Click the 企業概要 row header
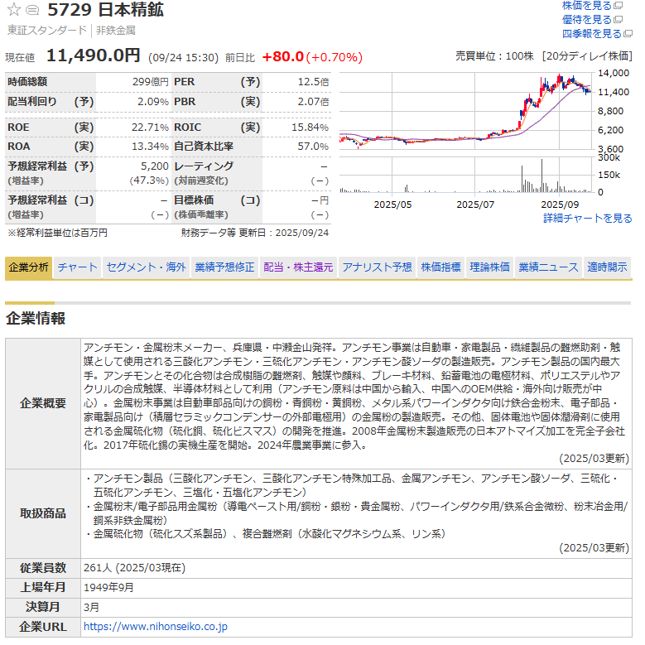Screen dimensions: 645x645 pyautogui.click(x=43, y=403)
